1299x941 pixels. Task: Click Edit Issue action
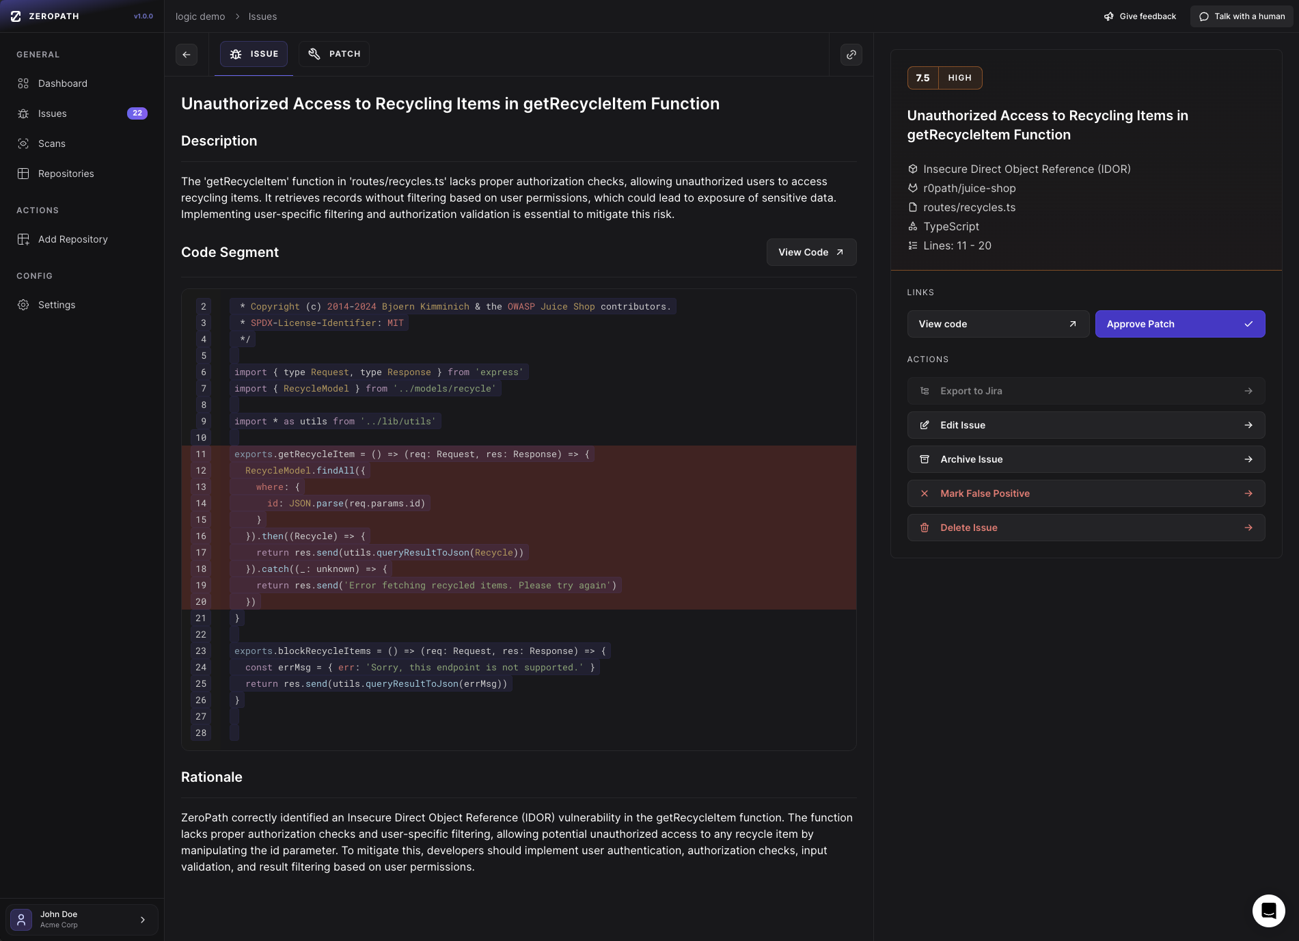(x=1086, y=425)
